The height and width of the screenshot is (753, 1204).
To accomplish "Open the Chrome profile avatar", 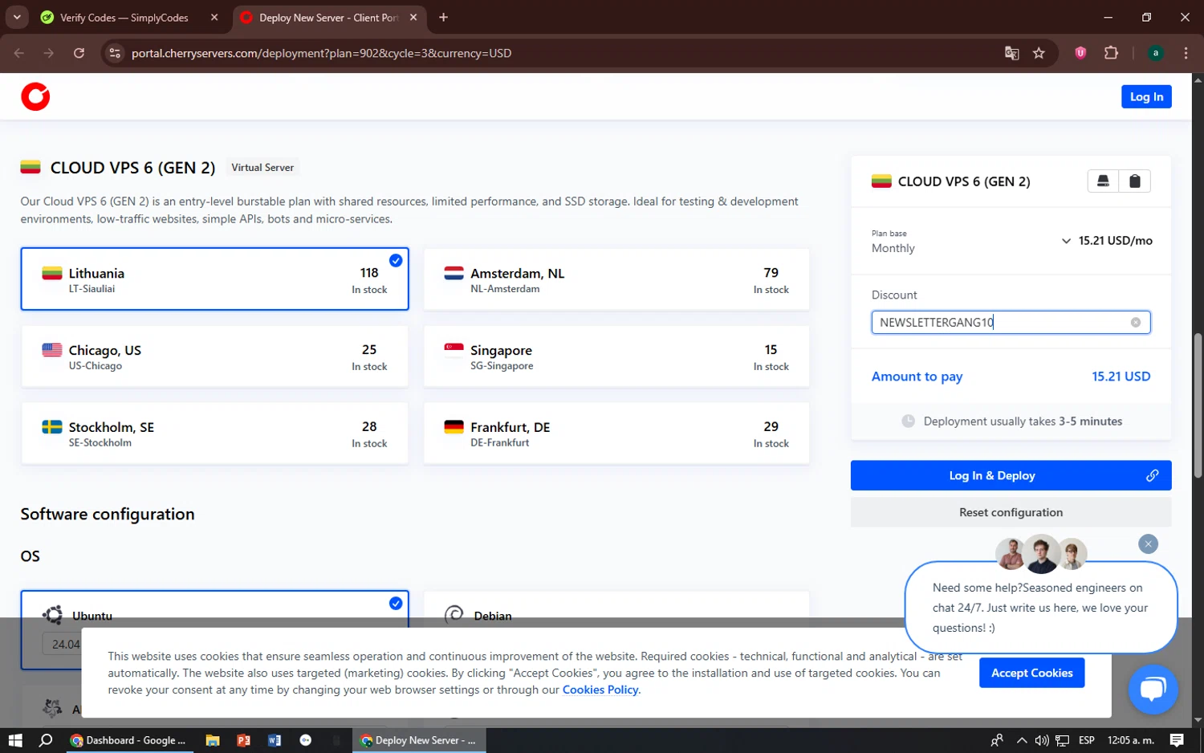I will tap(1155, 53).
